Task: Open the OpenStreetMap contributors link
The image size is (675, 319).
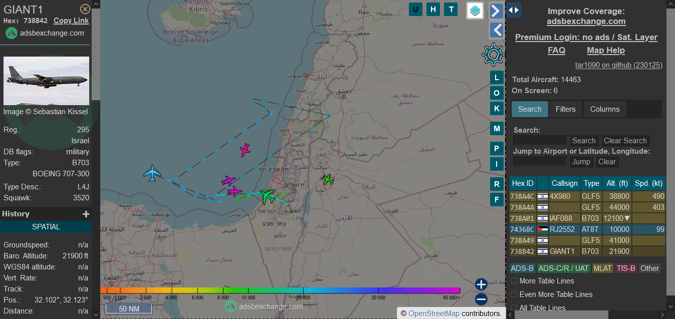Action: click(434, 313)
